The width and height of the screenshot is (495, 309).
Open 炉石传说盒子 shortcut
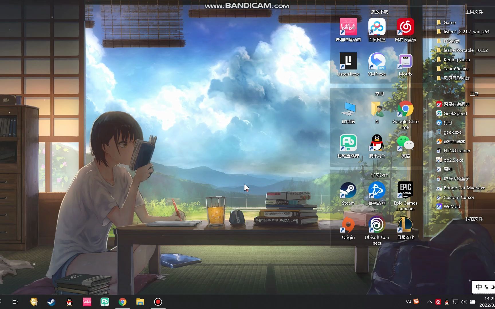point(453,179)
